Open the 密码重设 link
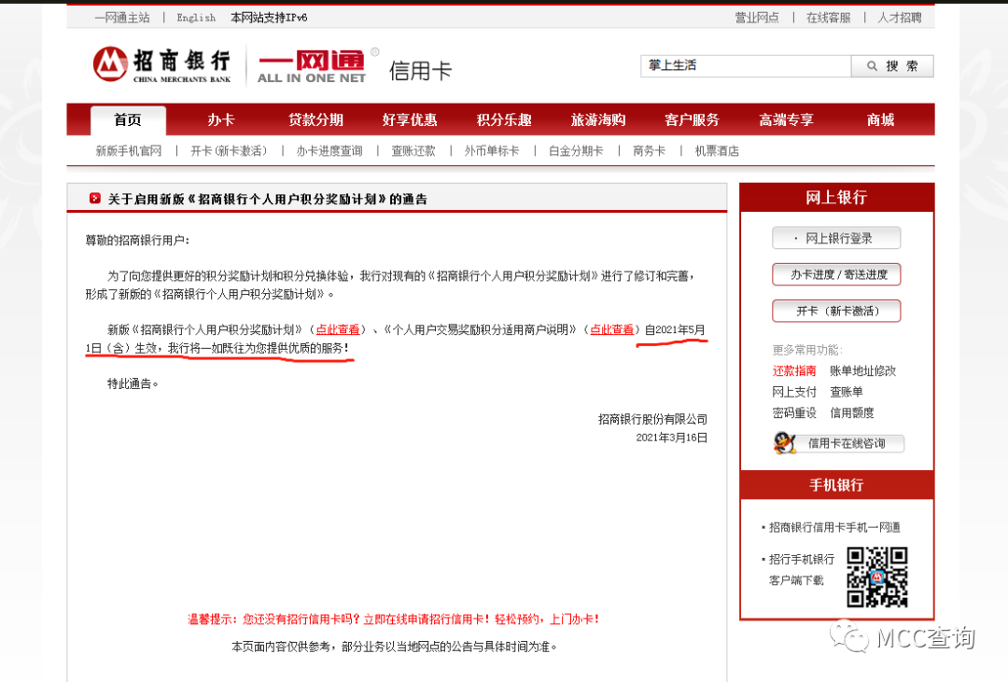This screenshot has height=682, width=1008. coord(794,412)
